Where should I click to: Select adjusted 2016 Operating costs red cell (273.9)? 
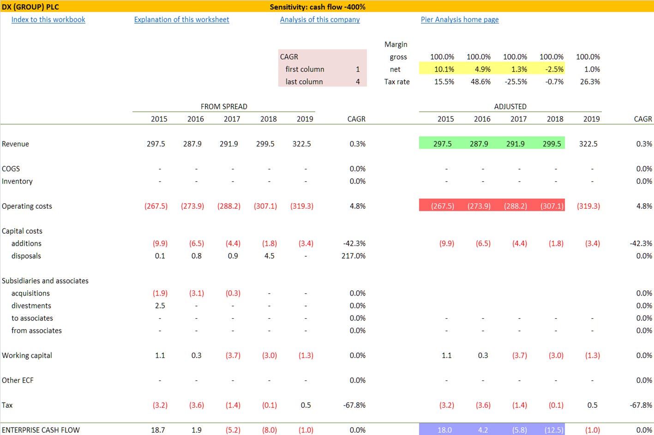[x=479, y=206]
